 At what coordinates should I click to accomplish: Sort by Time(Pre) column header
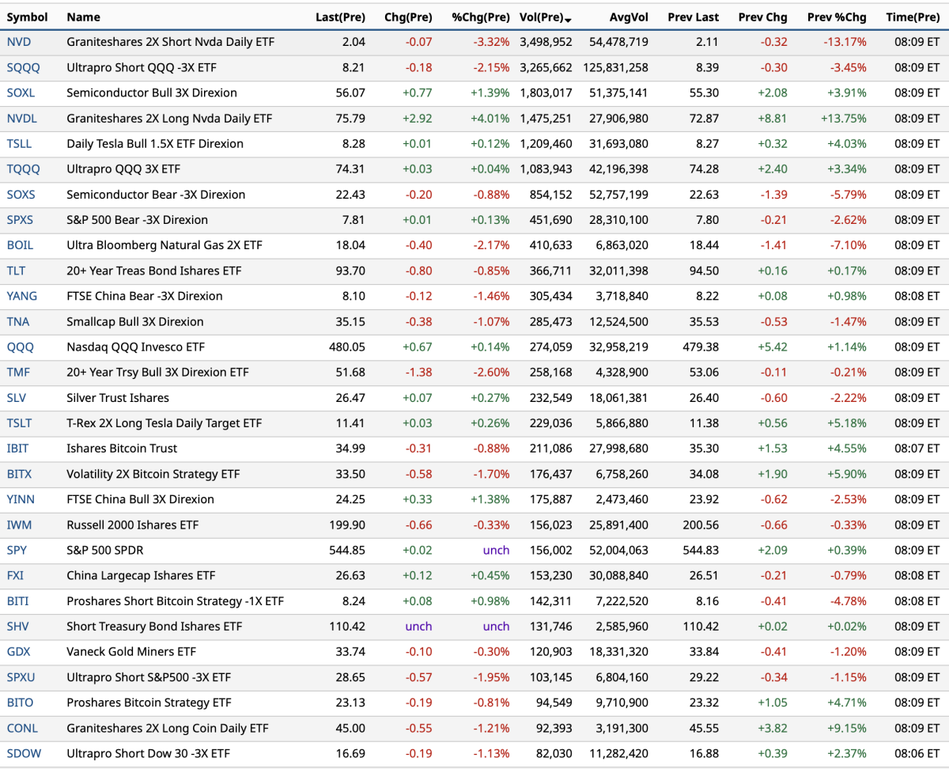tap(913, 17)
